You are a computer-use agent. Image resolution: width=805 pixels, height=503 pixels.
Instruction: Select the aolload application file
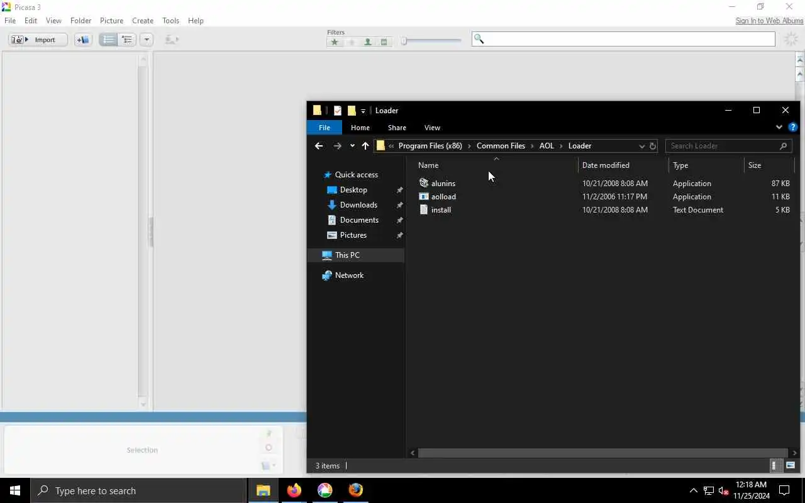click(443, 197)
